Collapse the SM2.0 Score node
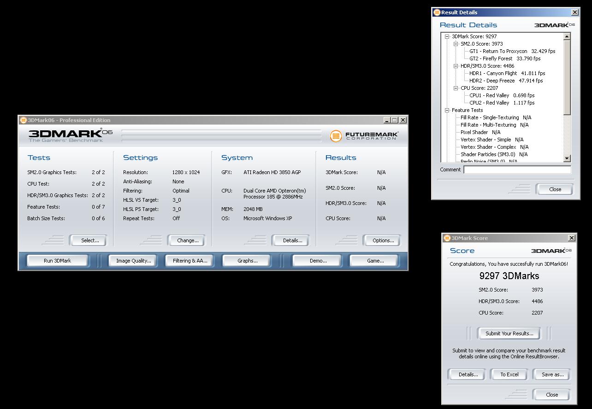592x409 pixels. click(x=456, y=44)
